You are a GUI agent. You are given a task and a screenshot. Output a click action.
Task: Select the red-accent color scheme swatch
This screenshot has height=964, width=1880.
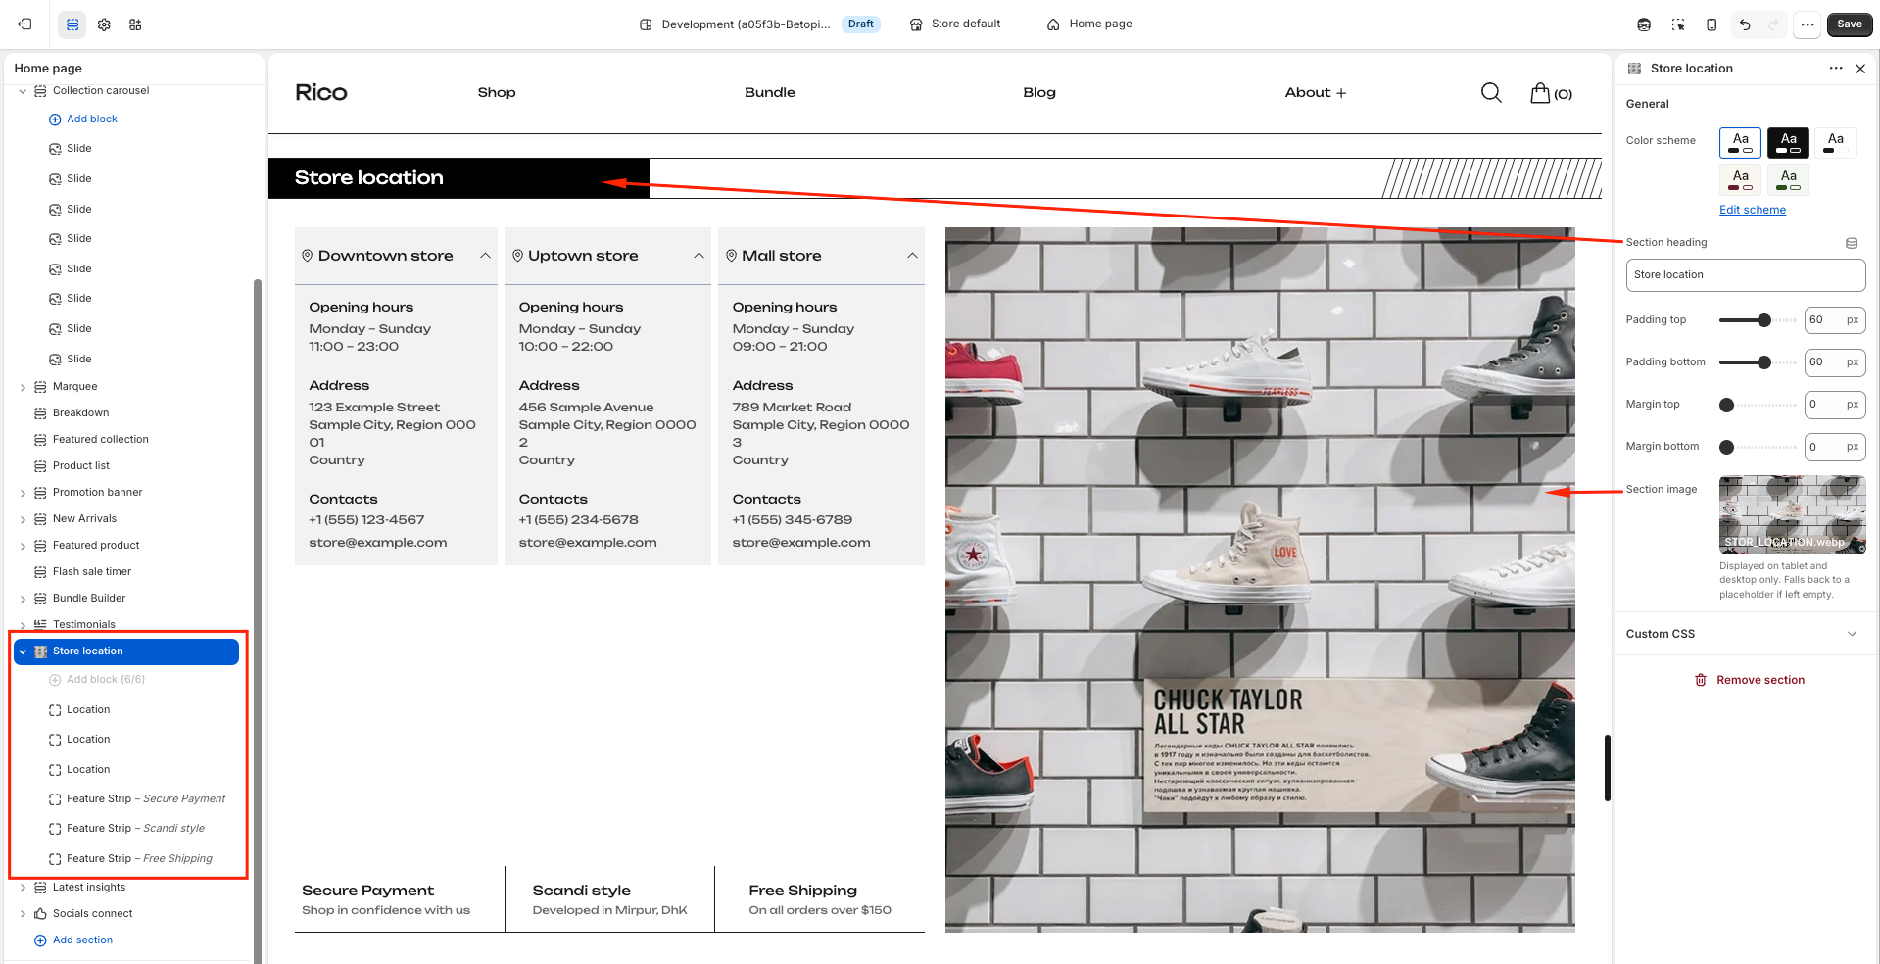coord(1740,180)
